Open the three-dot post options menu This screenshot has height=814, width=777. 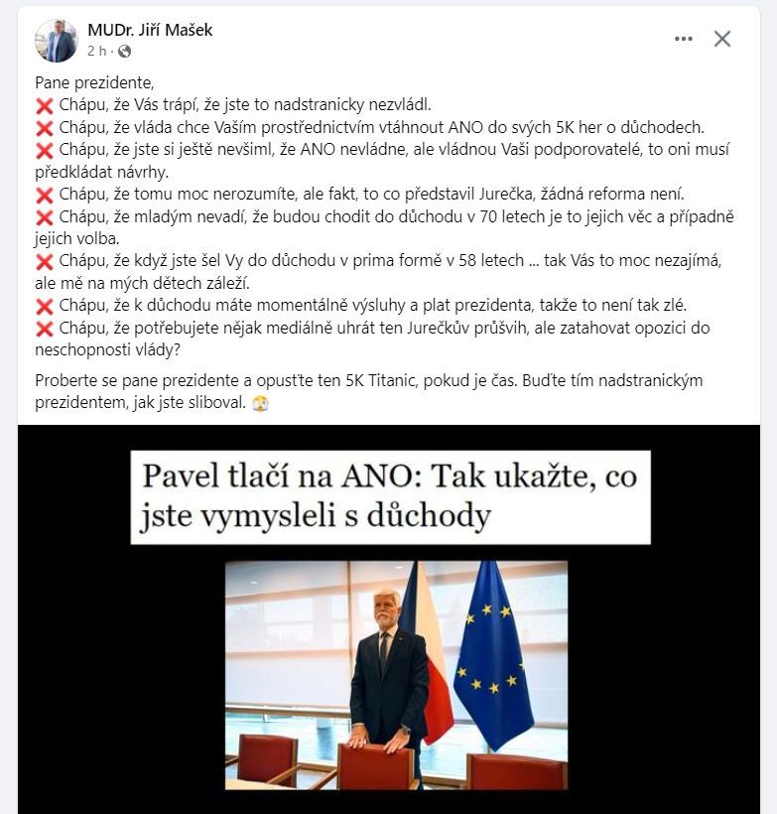click(683, 39)
